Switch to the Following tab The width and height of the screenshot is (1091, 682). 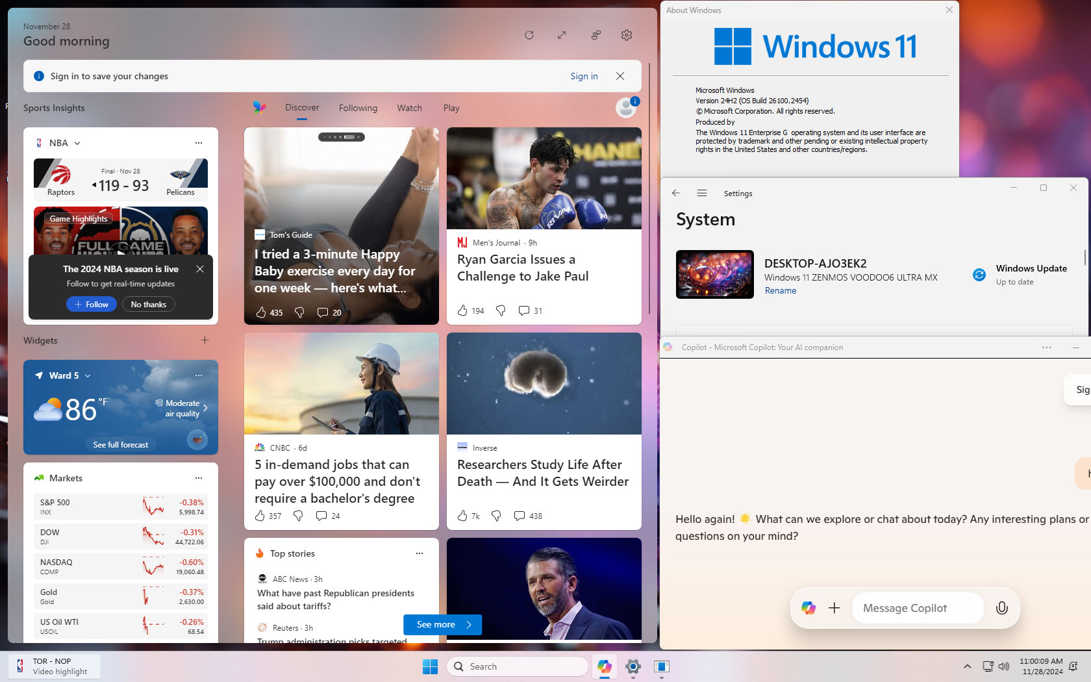coord(358,108)
